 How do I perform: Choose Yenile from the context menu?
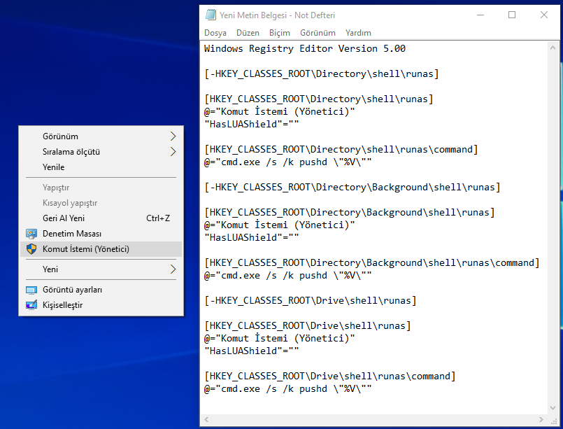(x=101, y=167)
